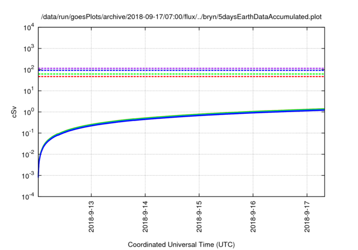Click the 10^1 y-axis tick label
The height and width of the screenshot is (250, 358).
click(28, 90)
